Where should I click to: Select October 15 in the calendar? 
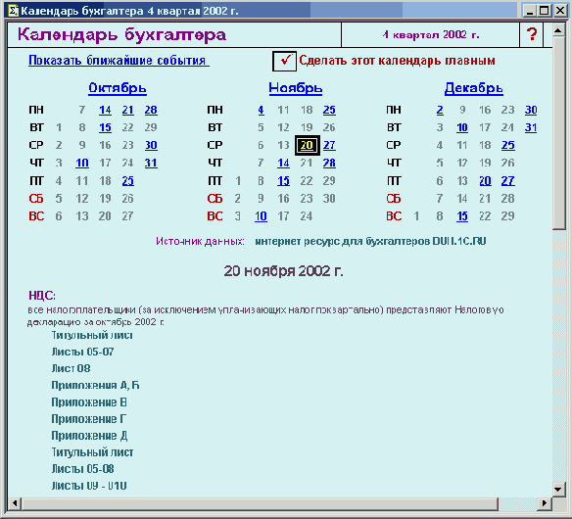click(x=105, y=127)
